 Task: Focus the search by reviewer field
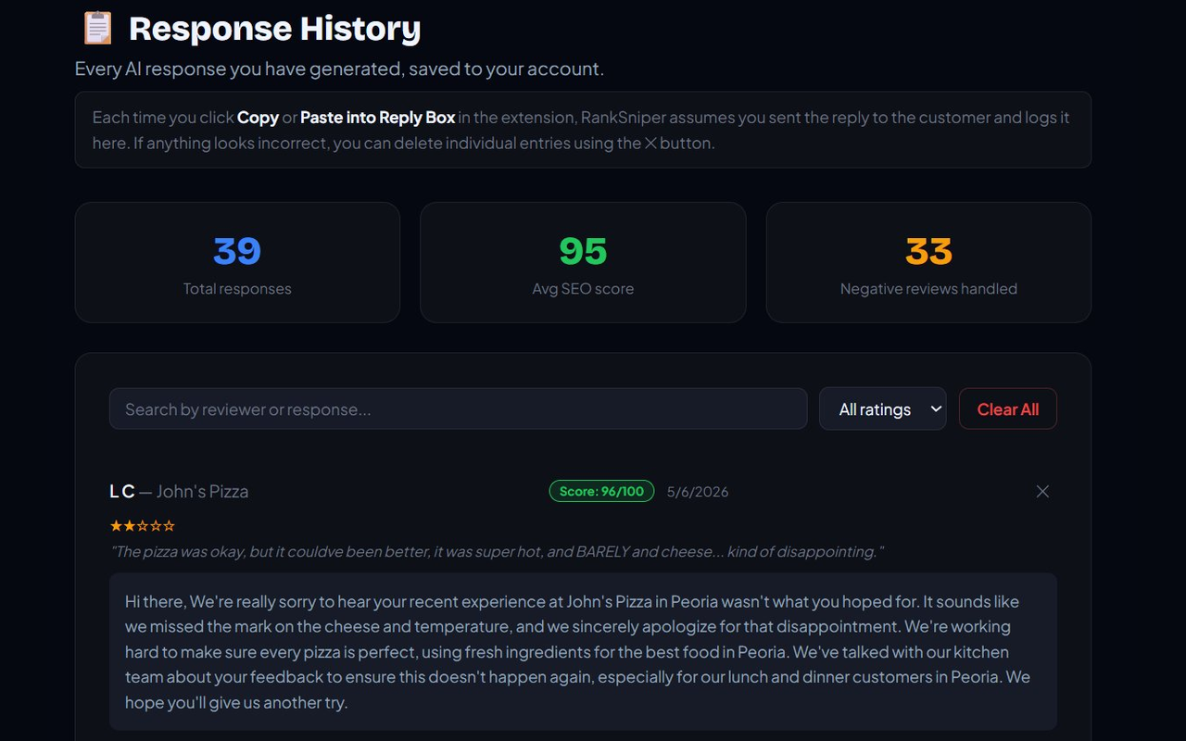458,408
